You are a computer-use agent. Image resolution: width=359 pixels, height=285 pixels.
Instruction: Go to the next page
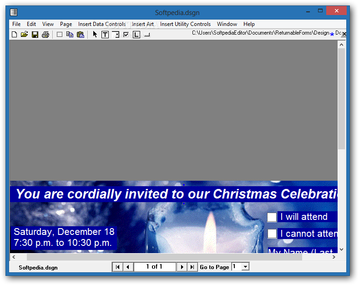point(182,267)
